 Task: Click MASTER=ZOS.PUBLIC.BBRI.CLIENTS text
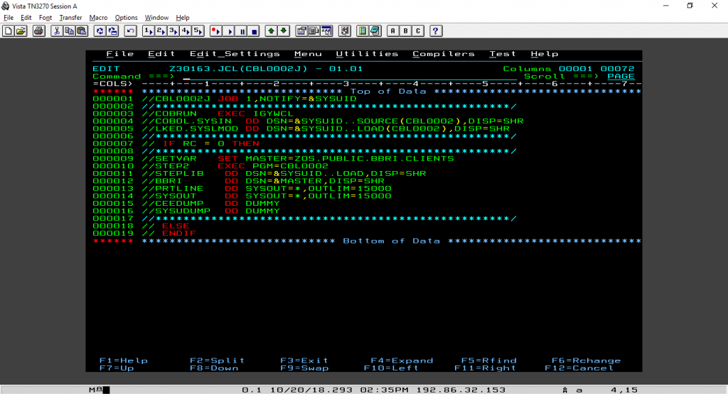coord(350,158)
